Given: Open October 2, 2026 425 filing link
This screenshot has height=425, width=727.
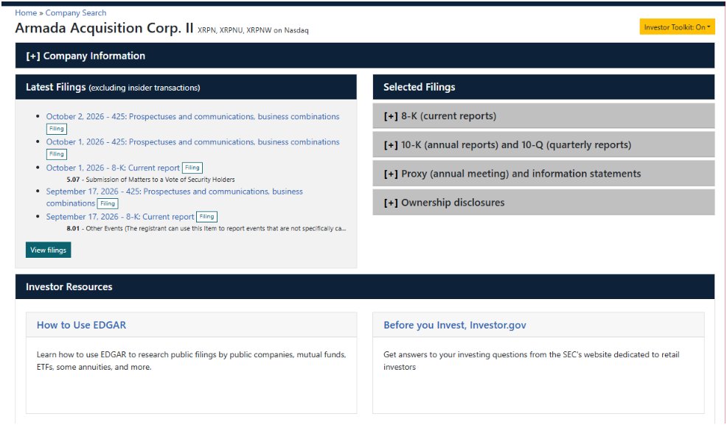Looking at the screenshot, I should pyautogui.click(x=192, y=116).
